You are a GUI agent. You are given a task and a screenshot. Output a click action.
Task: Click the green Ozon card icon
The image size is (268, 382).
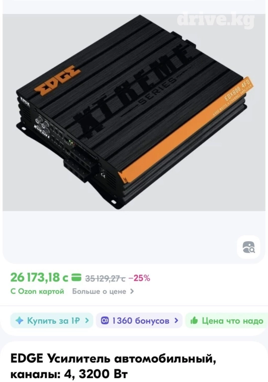pos(76,278)
